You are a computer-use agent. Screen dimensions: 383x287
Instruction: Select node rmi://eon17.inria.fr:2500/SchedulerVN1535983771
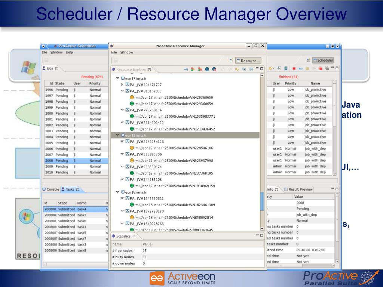tap(172, 117)
